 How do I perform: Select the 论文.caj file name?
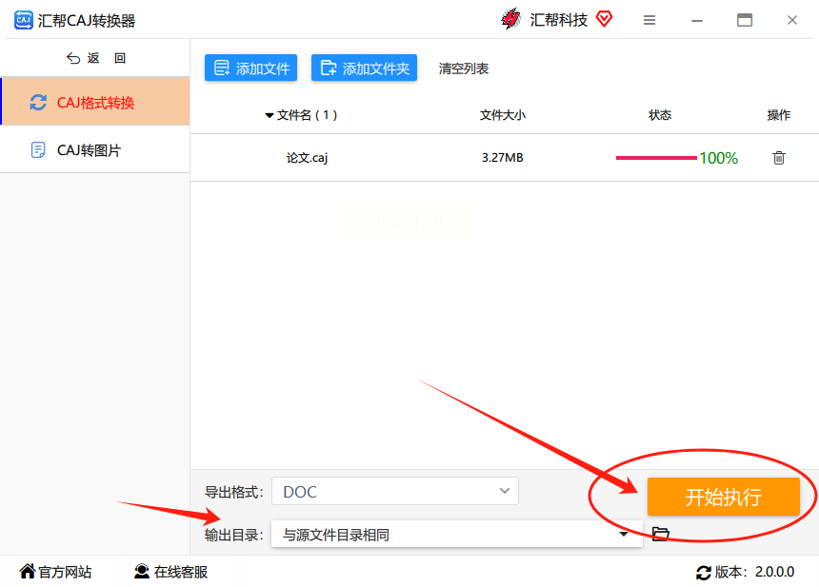[x=307, y=158]
